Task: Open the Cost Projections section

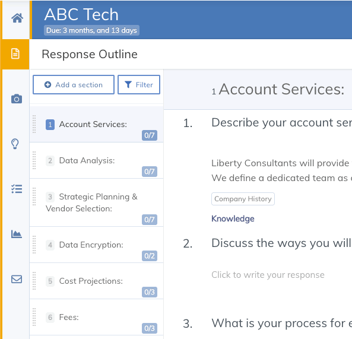Action: coord(97,281)
